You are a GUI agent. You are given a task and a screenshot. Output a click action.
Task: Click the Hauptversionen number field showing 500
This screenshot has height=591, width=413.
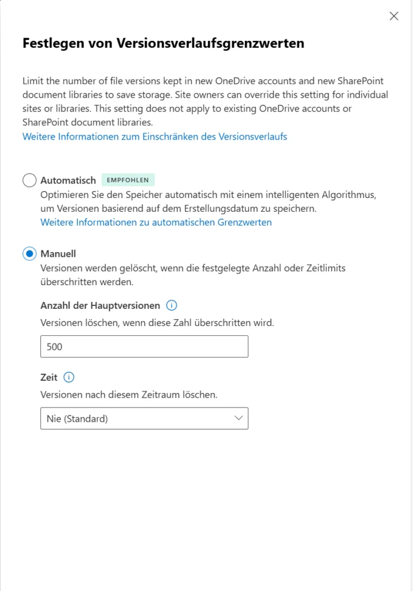[x=144, y=346]
